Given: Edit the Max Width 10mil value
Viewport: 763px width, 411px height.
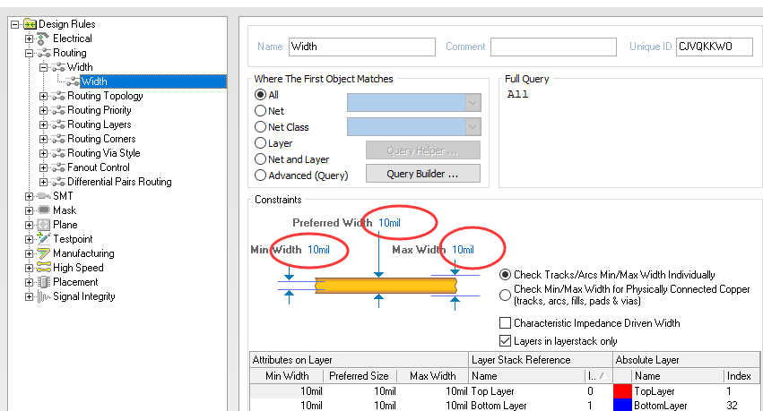Looking at the screenshot, I should point(463,250).
